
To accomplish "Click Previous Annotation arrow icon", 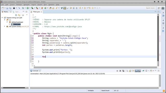I will point(85,8).
